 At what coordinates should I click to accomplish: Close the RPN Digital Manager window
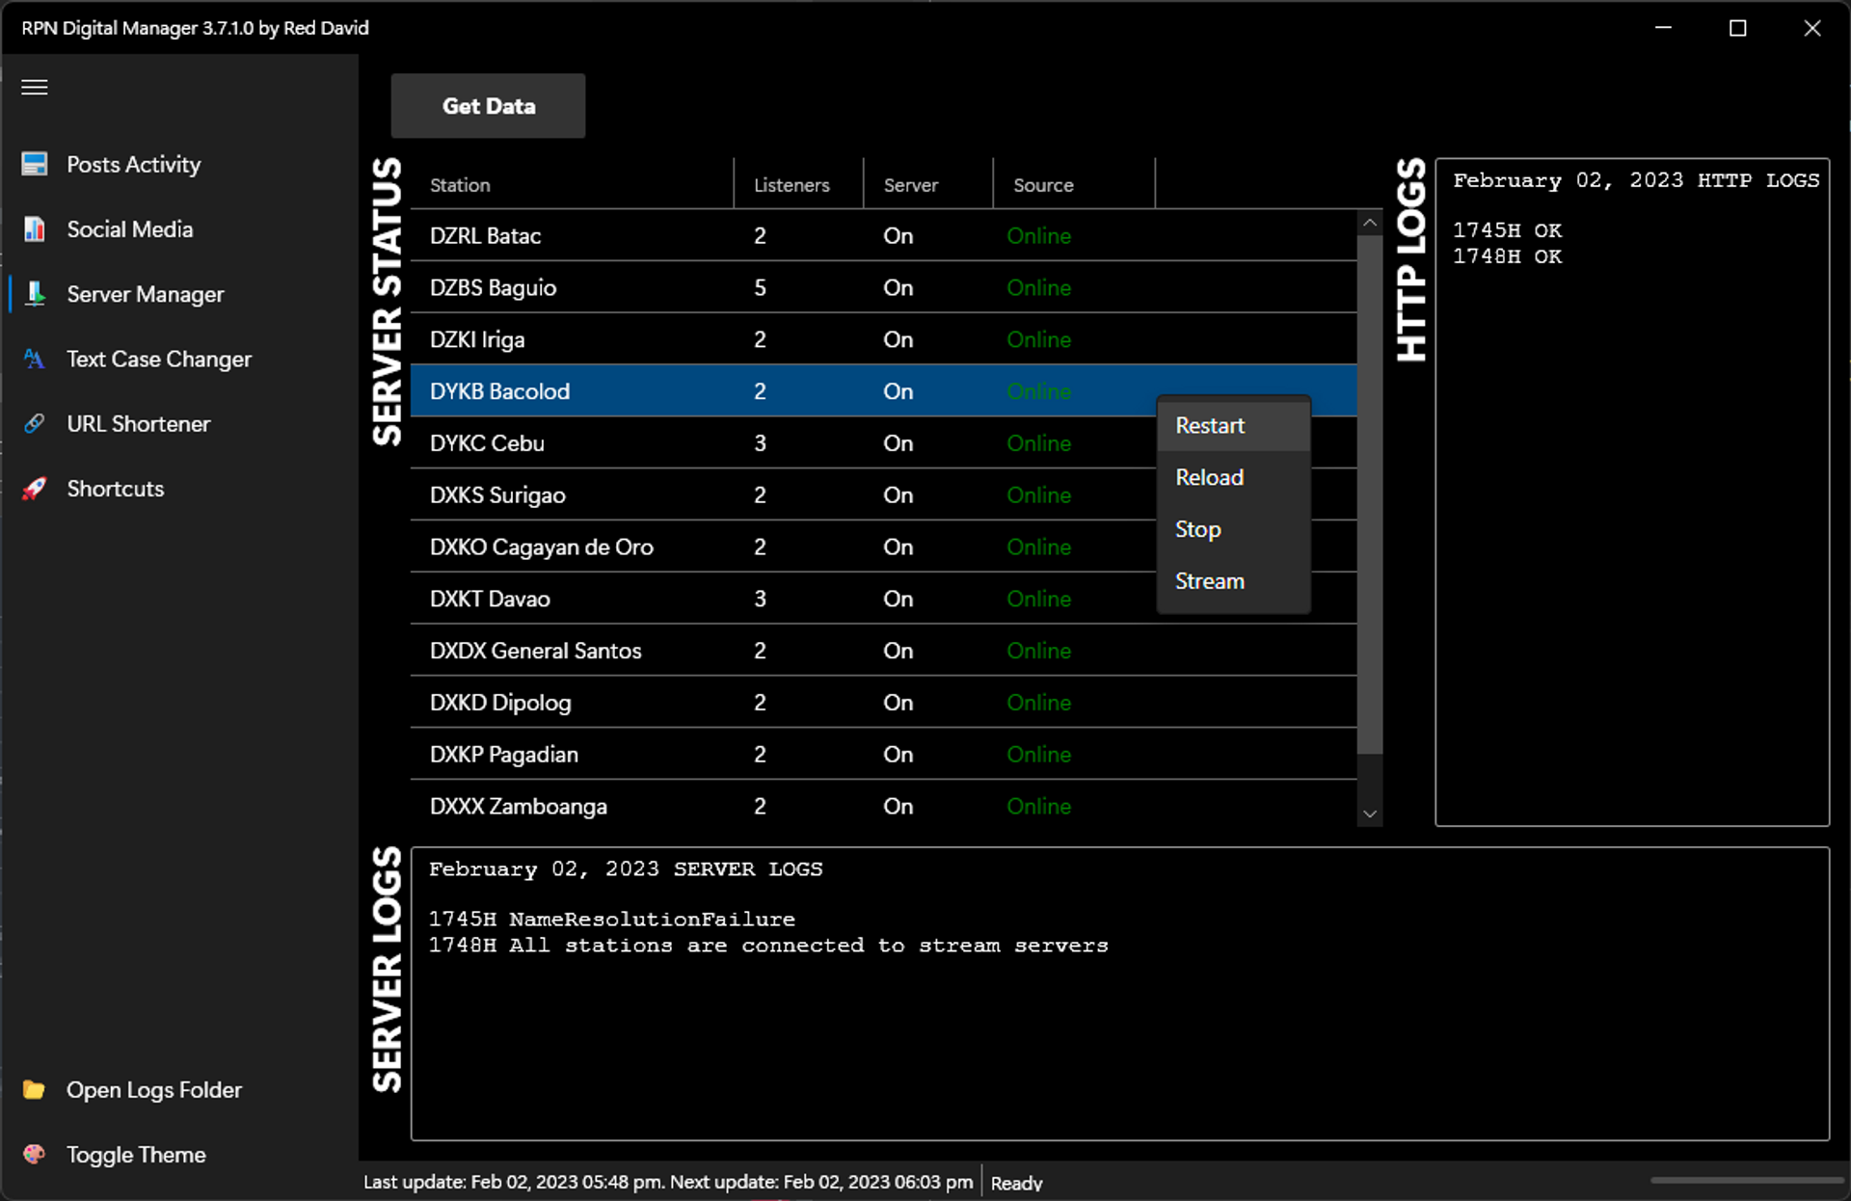coord(1812,28)
